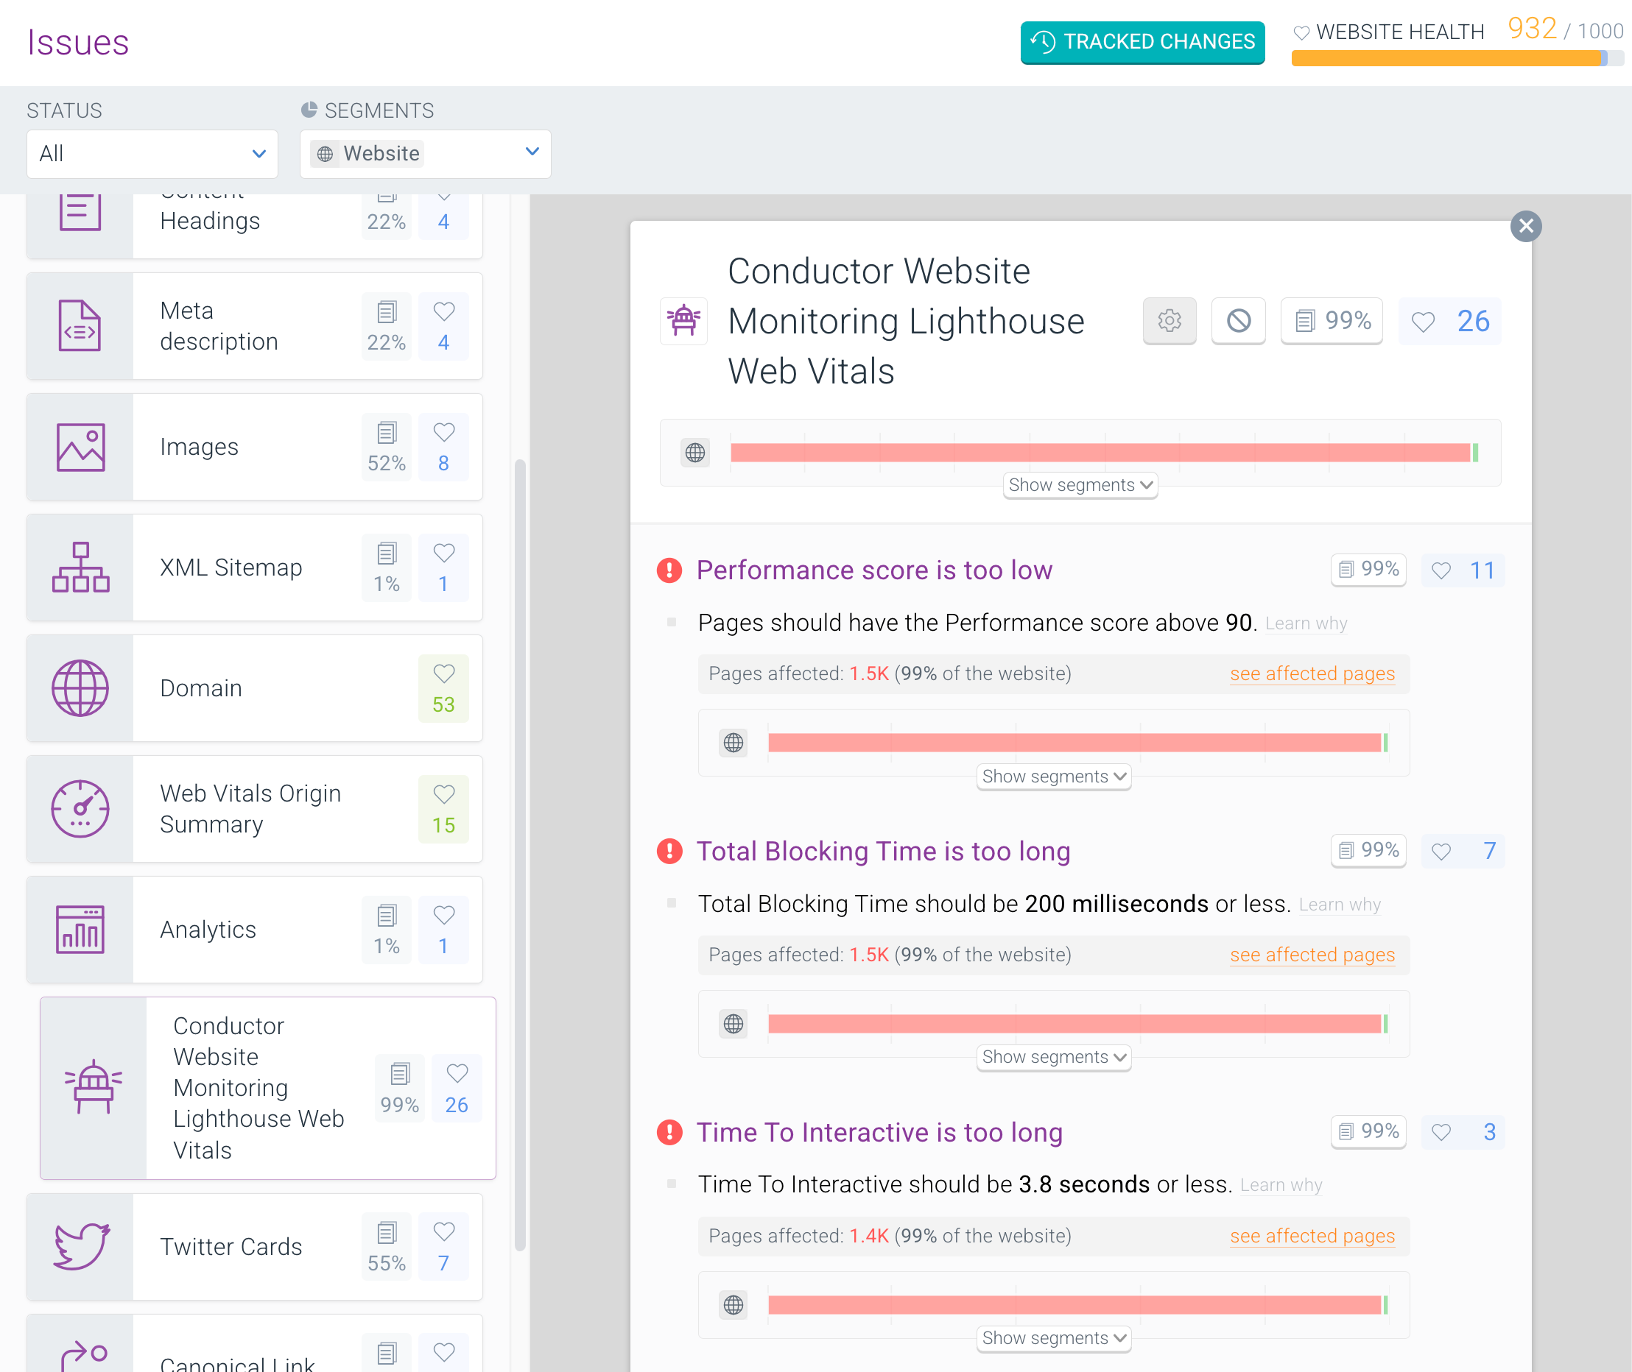The width and height of the screenshot is (1632, 1372).
Task: Click the Analytics bar chart icon
Action: [x=80, y=930]
